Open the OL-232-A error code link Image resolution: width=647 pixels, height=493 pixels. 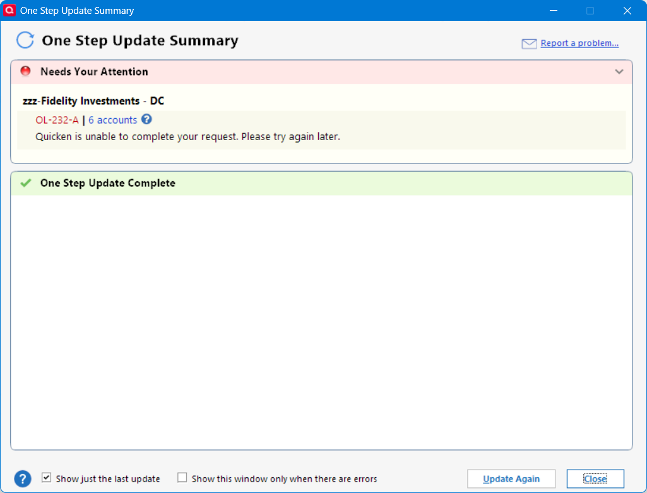point(57,120)
